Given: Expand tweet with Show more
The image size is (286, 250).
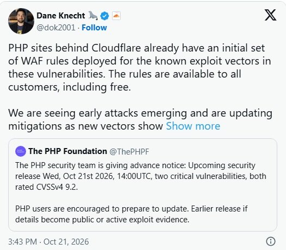Looking at the screenshot, I should coord(193,126).
